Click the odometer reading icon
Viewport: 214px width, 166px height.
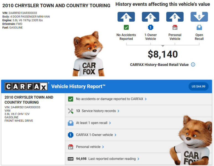click(x=71, y=159)
